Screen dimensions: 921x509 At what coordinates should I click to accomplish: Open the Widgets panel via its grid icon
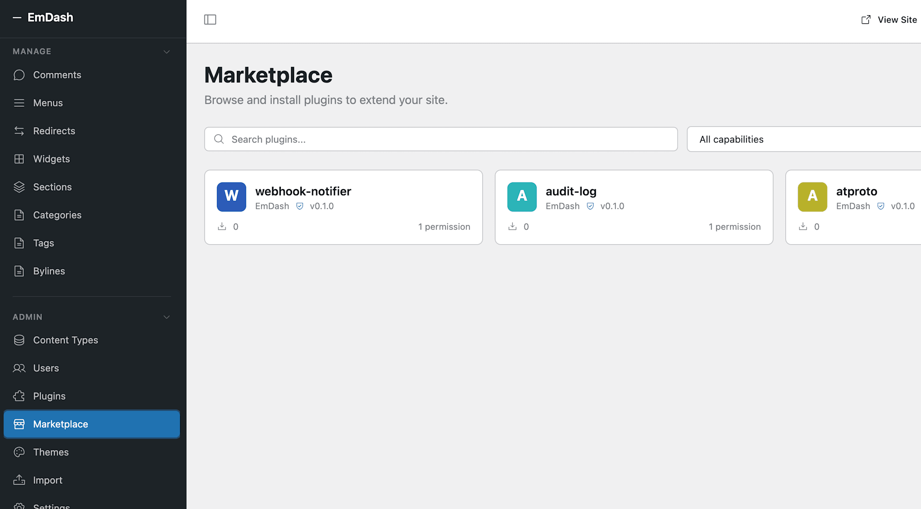point(19,159)
